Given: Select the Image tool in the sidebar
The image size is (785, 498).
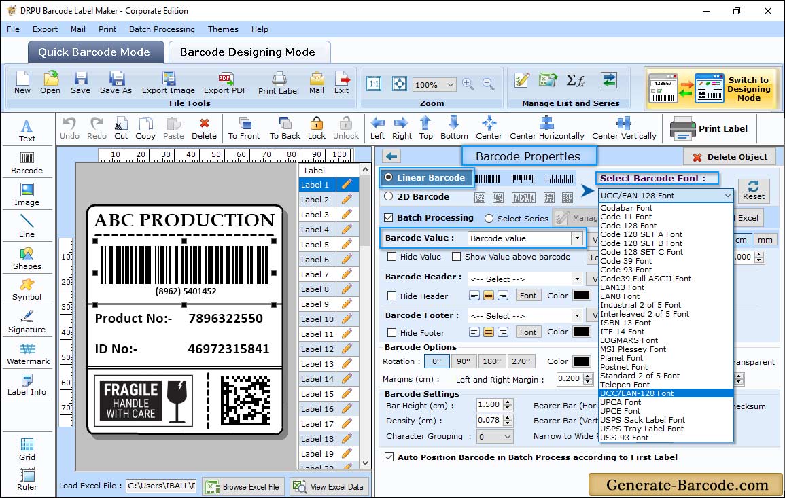Looking at the screenshot, I should tap(27, 195).
